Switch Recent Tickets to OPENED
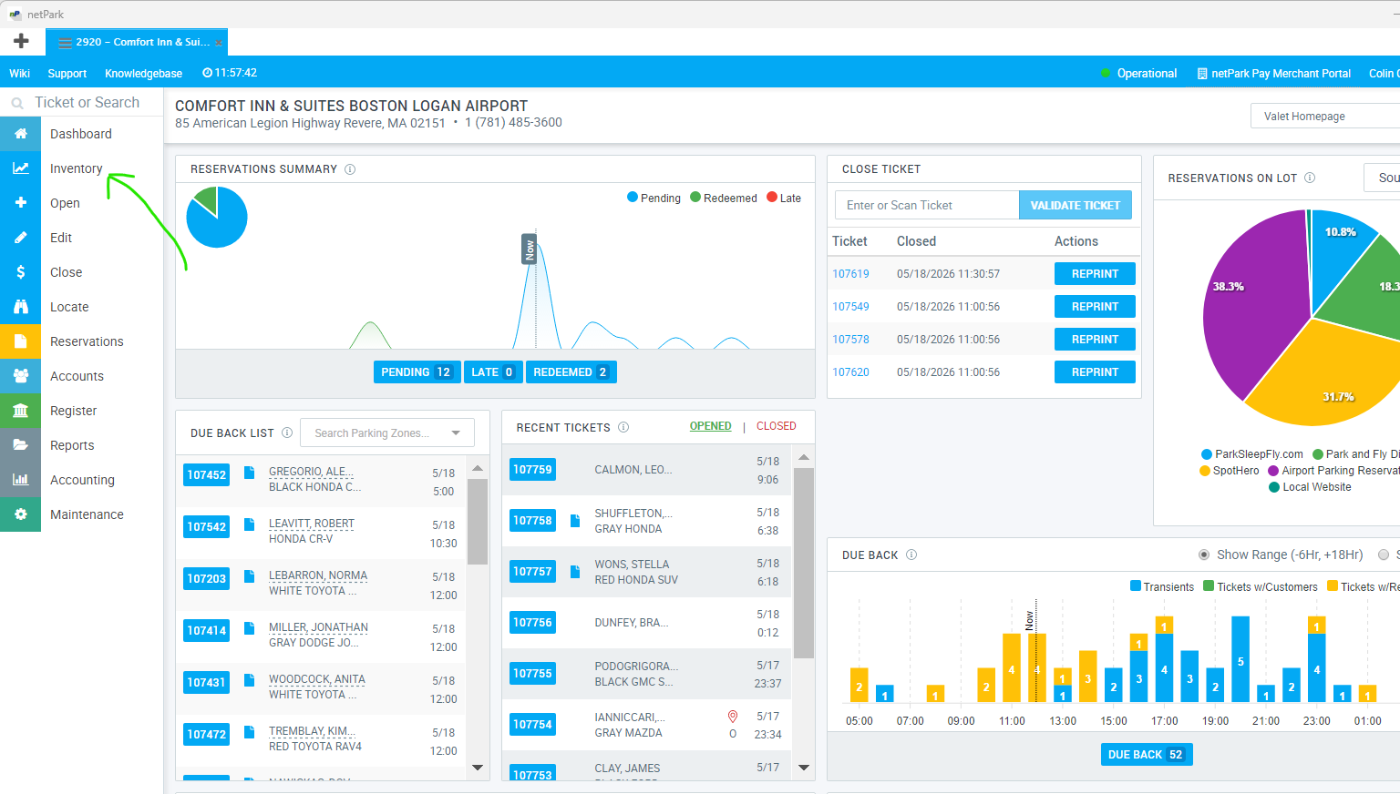The width and height of the screenshot is (1400, 794). [x=710, y=426]
